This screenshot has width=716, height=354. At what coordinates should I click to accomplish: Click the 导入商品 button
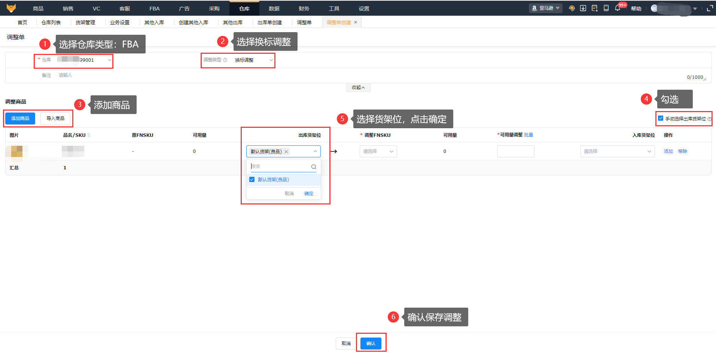[55, 118]
